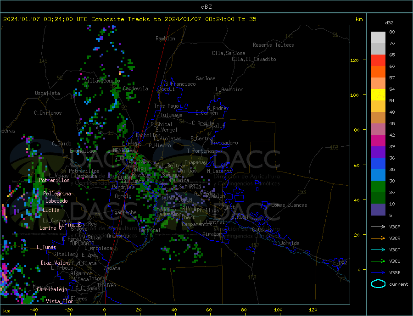413x316 pixels.
Task: Click the dBZ title at top
Action: 206,7
